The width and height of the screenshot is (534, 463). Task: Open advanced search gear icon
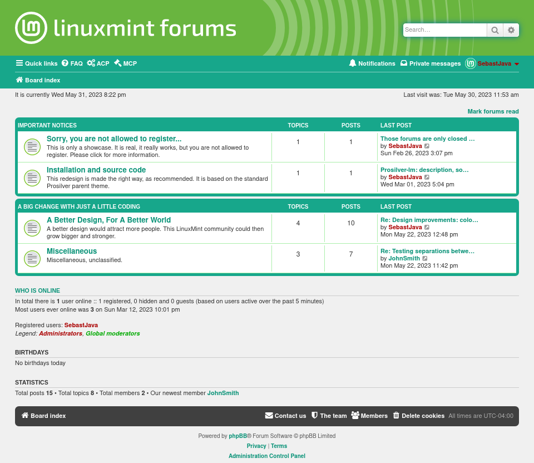tap(511, 30)
